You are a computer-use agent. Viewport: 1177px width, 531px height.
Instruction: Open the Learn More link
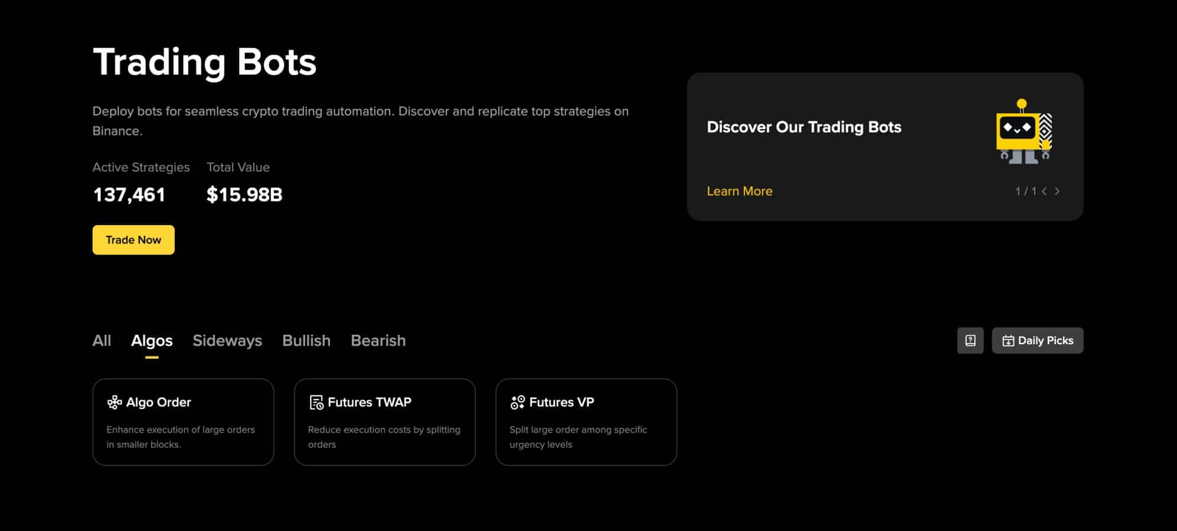point(740,192)
